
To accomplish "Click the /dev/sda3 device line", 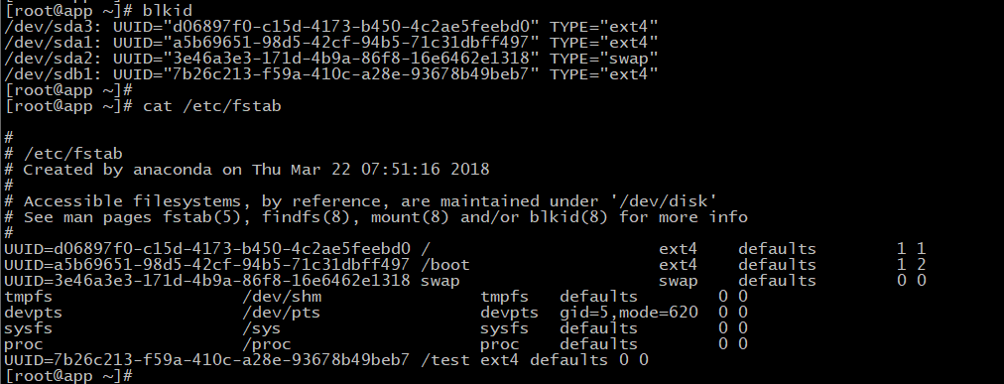I will pyautogui.click(x=331, y=26).
